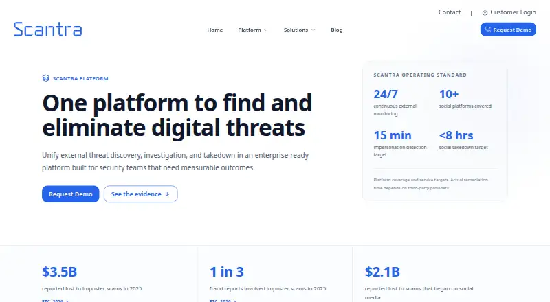The height and width of the screenshot is (302, 550).
Task: Go to the Home nav item
Action: pyautogui.click(x=215, y=30)
